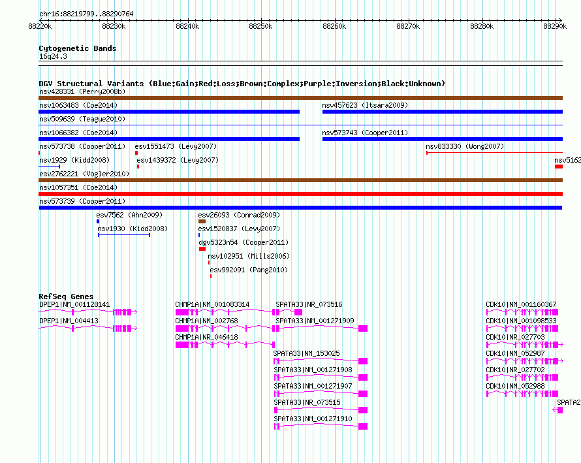Open transcript CDK10|NM_052987
Viewport: 581px width, 463px height.
click(x=516, y=354)
